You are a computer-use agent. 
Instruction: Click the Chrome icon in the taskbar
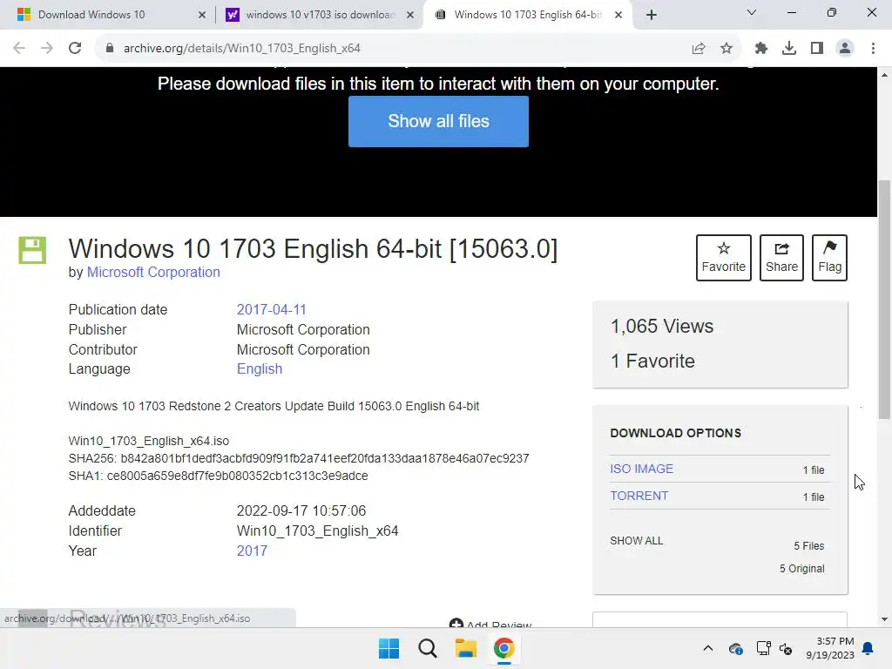[504, 648]
